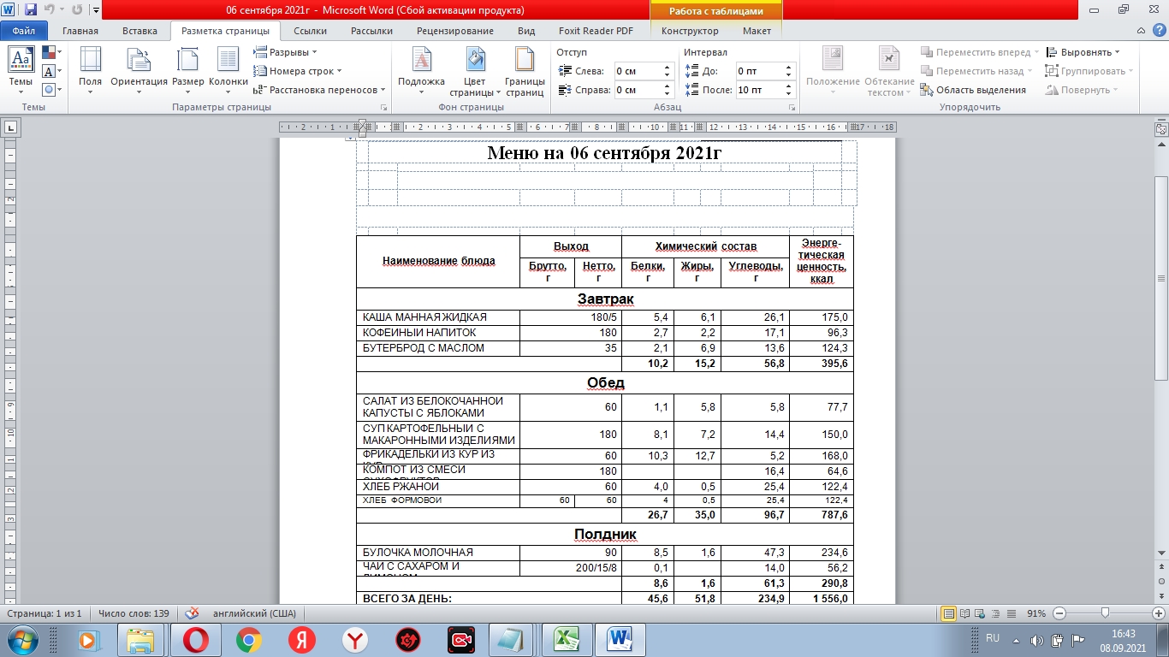
Task: Click the spelling check icon in status bar
Action: [193, 613]
